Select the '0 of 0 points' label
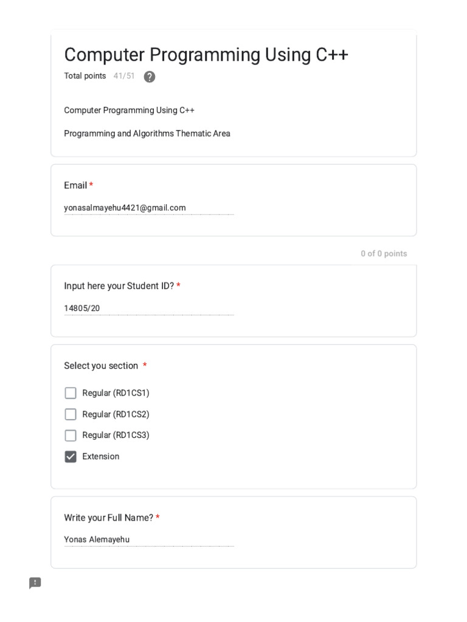This screenshot has height=622, width=467. coord(384,253)
